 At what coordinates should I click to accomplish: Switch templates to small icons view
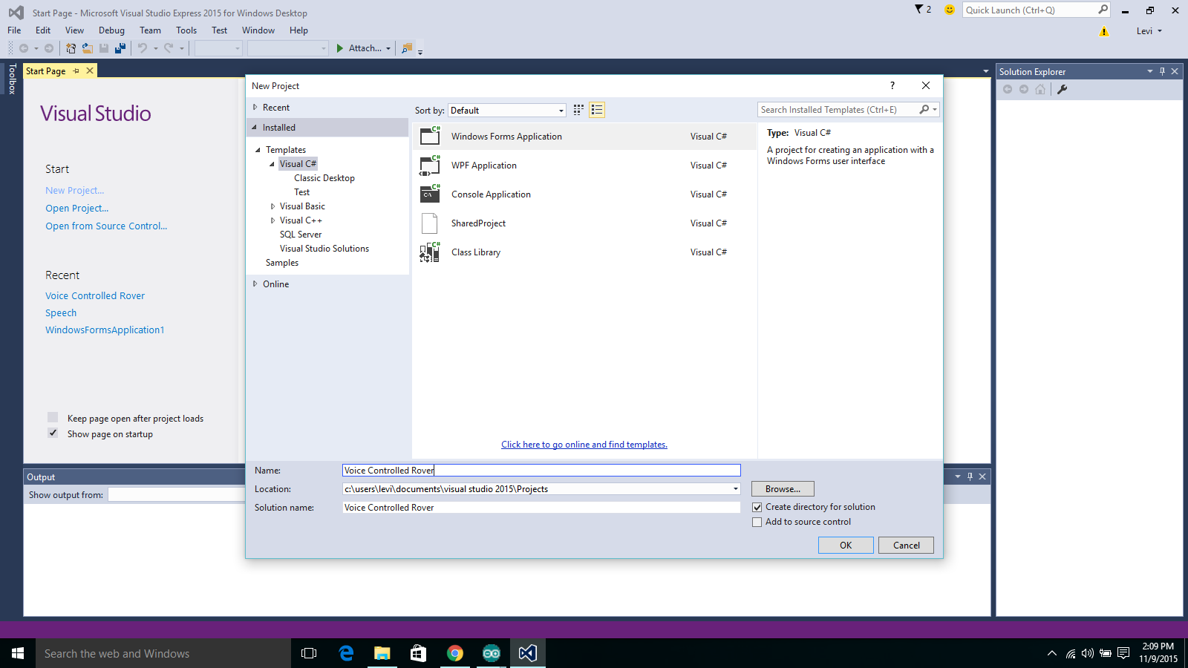[578, 110]
